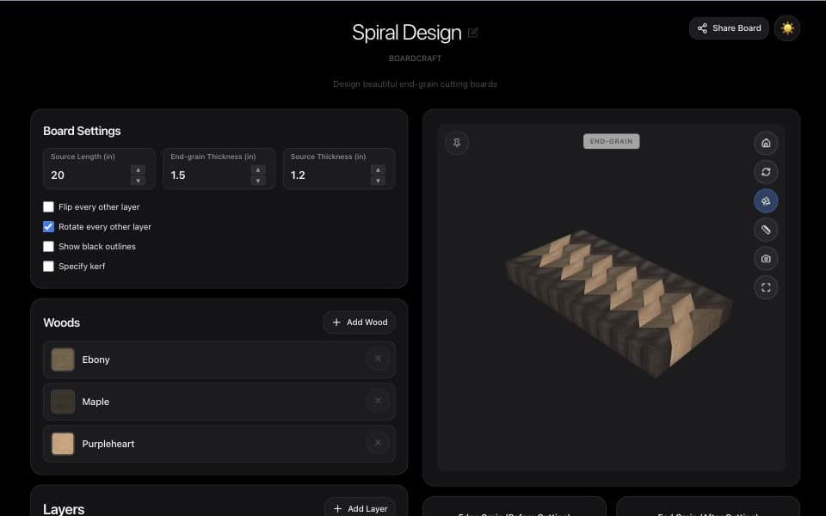Screen dimensions: 826x516
Task: Open Purpleheart color swatch
Action: [63, 444]
